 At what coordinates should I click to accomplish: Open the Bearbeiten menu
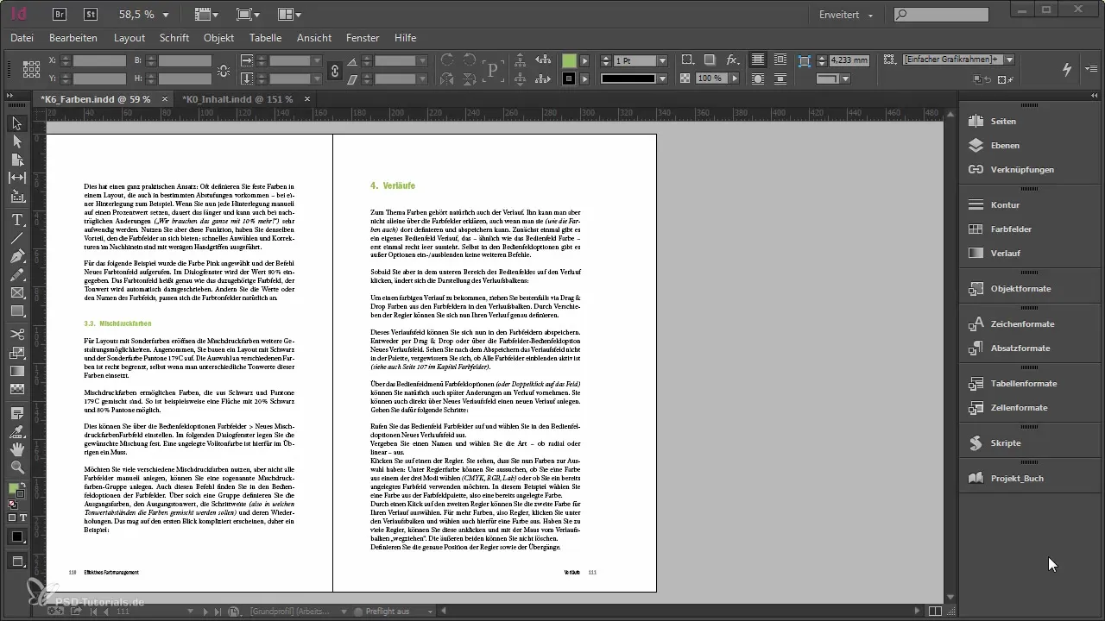coord(73,38)
